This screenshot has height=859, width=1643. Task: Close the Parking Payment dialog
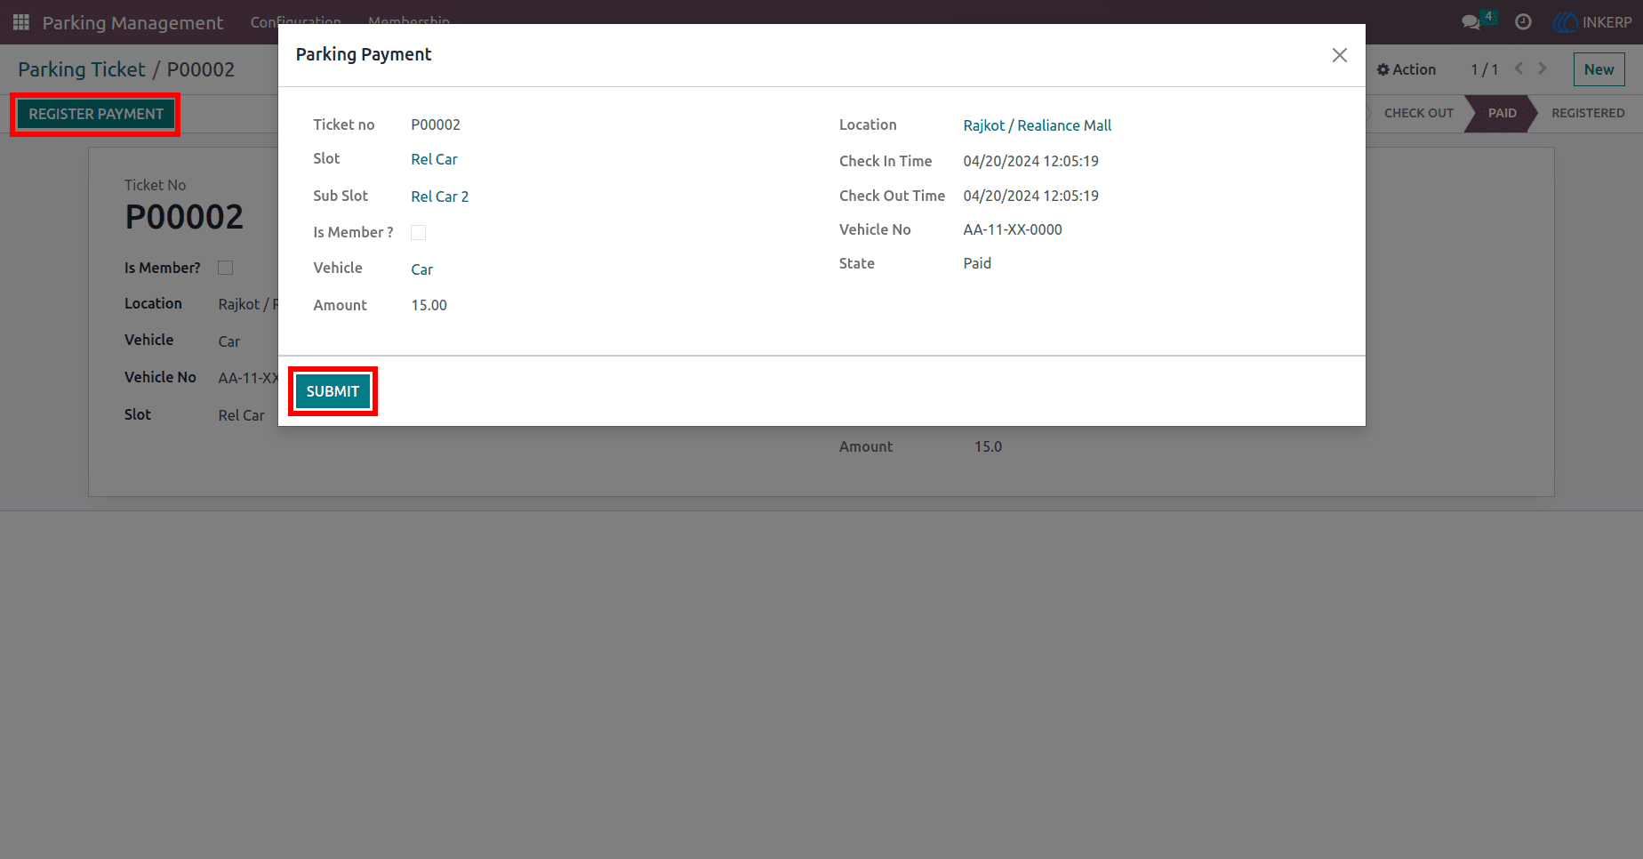point(1340,55)
